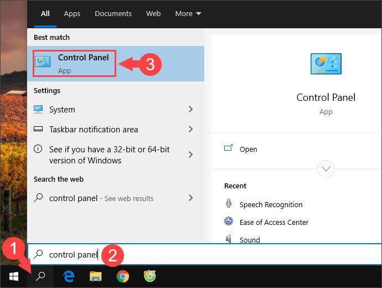Click the green taskbar app icon
Screen dimensions: 382x288
149,276
